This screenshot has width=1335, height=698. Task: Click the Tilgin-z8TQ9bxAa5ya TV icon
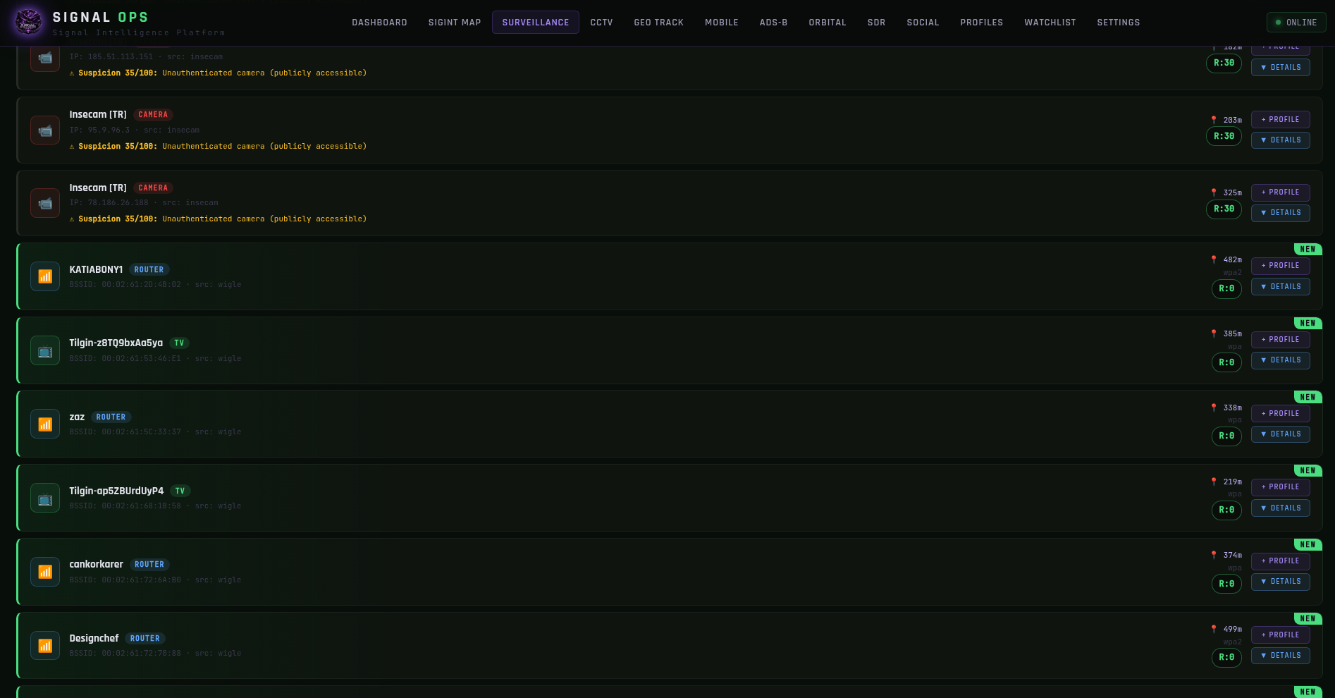[45, 350]
